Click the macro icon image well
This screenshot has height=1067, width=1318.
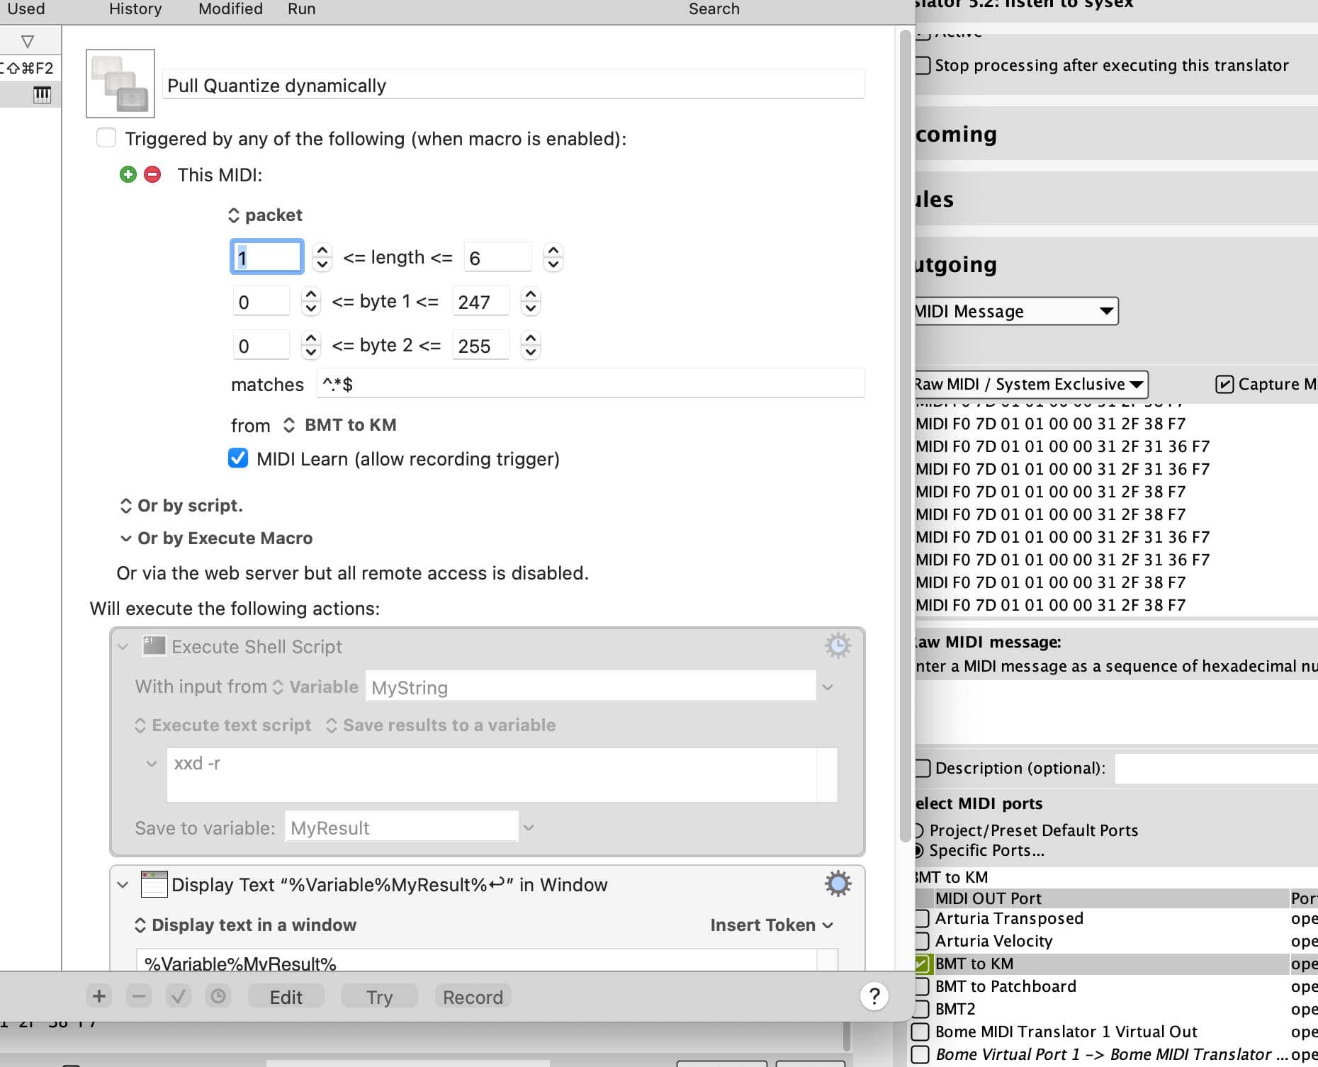point(120,84)
